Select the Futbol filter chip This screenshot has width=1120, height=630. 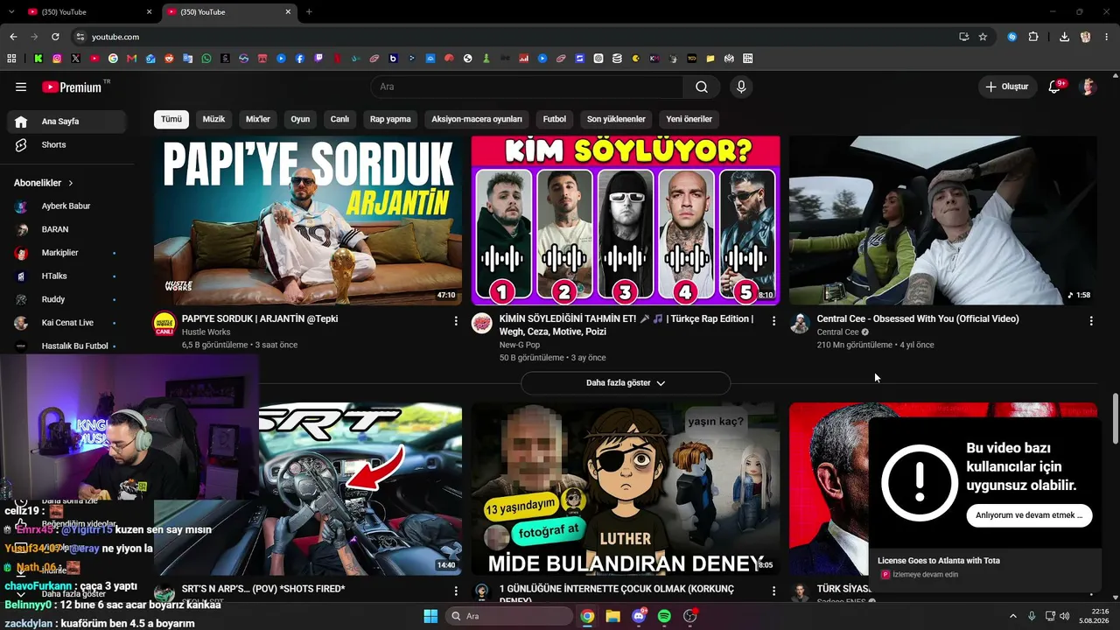click(555, 119)
